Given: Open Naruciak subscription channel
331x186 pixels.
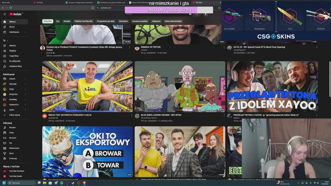Looking at the screenshot, I should pos(15,84).
